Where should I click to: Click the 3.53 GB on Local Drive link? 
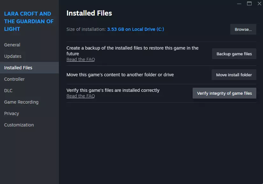point(136,29)
